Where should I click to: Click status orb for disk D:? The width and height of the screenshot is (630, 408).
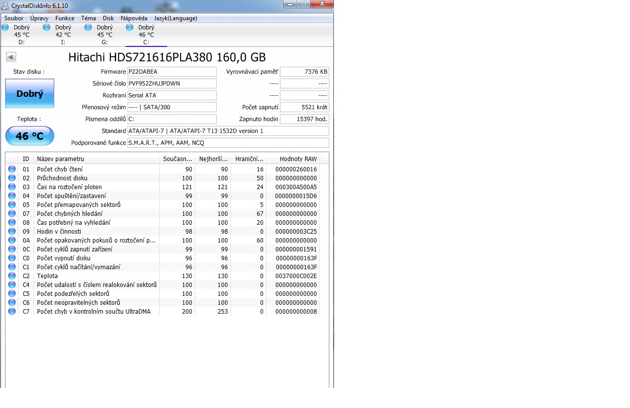pos(5,27)
